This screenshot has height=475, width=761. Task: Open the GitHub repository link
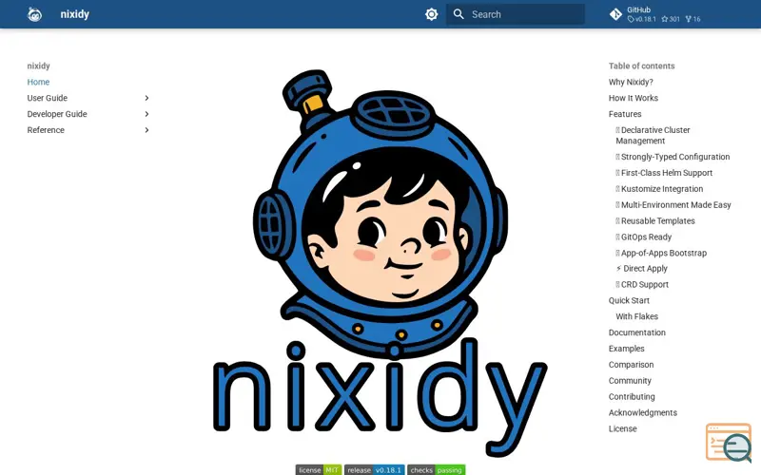[x=655, y=14]
